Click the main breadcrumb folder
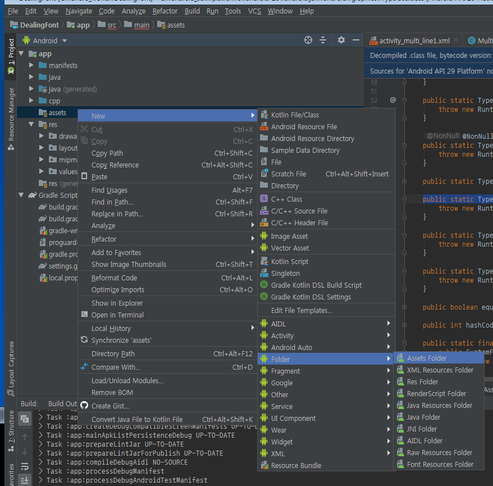493x486 pixels. (137, 25)
